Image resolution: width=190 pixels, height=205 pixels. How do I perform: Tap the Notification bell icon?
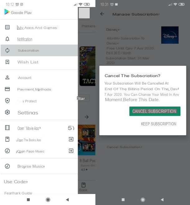point(7,39)
